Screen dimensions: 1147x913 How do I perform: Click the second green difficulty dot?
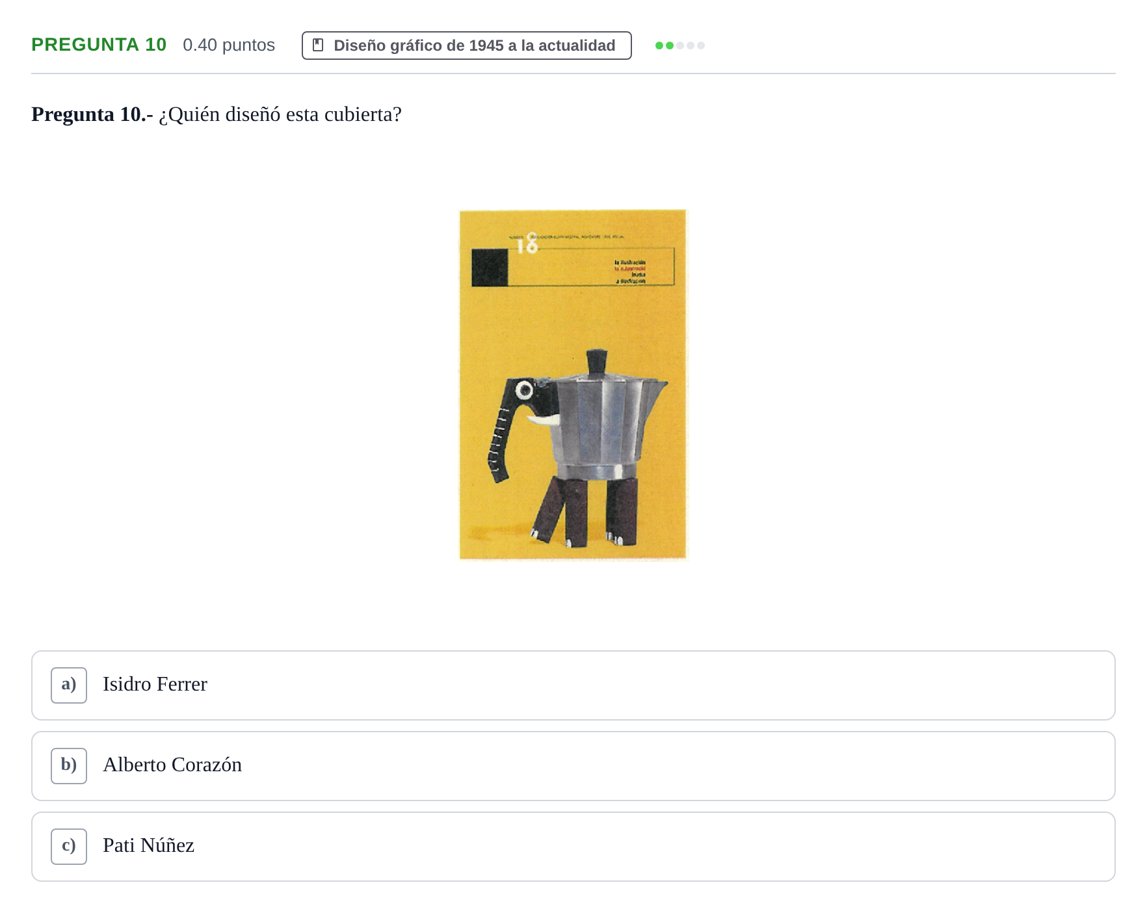tap(670, 46)
